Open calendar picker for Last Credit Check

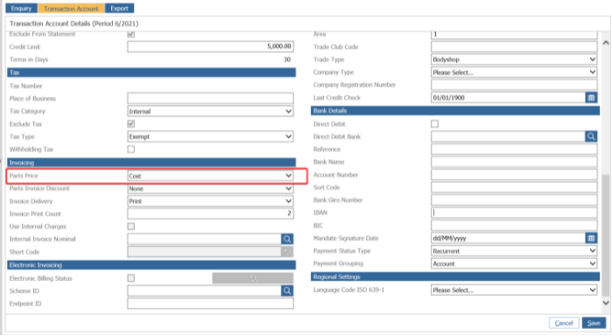coord(591,97)
